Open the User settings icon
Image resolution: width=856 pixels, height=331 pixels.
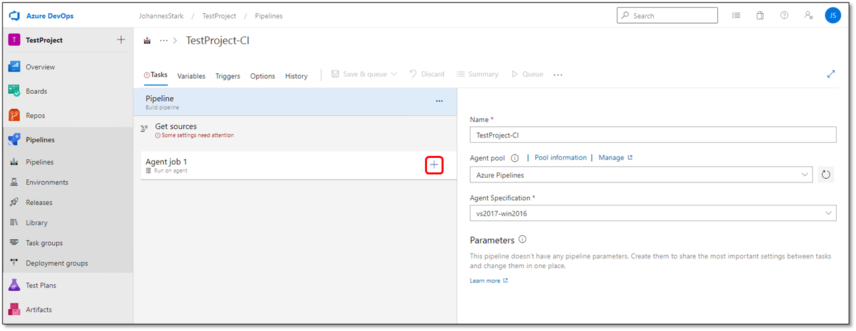tap(808, 15)
